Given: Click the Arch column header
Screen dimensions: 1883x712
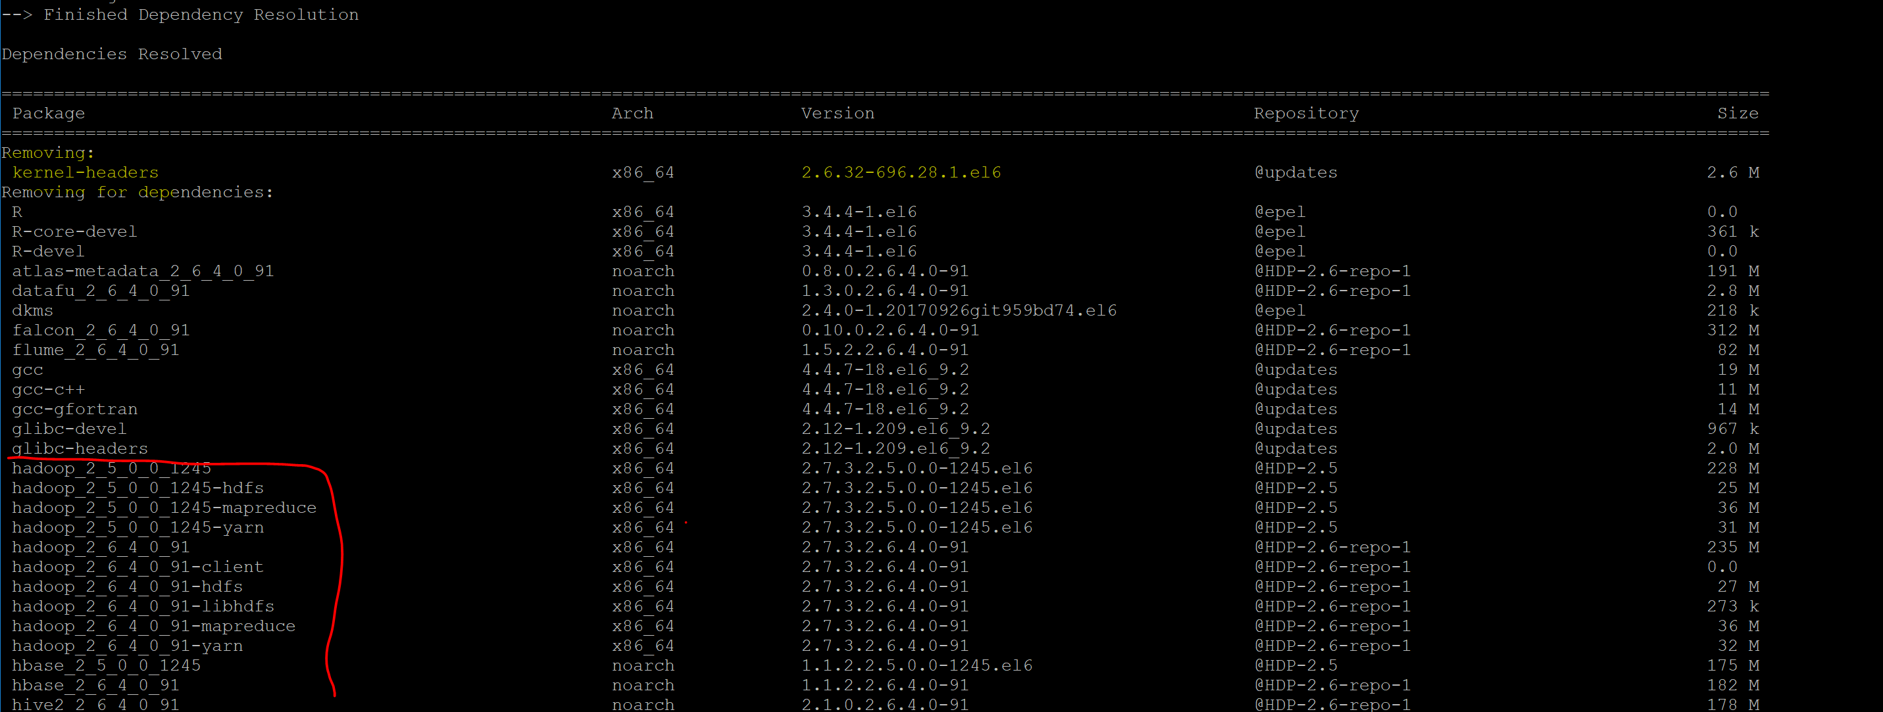Looking at the screenshot, I should click(632, 113).
